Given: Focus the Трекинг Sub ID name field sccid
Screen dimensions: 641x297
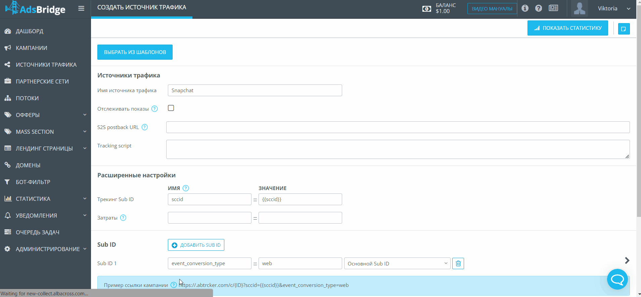Looking at the screenshot, I should [x=210, y=199].
